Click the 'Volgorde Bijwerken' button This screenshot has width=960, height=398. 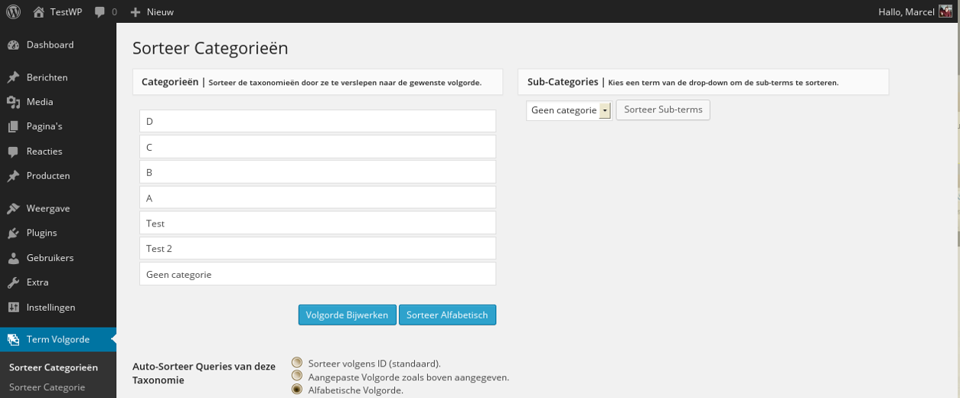coord(347,315)
